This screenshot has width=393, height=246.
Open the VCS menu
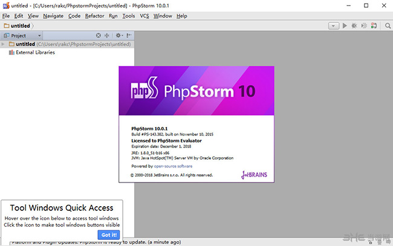[x=145, y=16]
